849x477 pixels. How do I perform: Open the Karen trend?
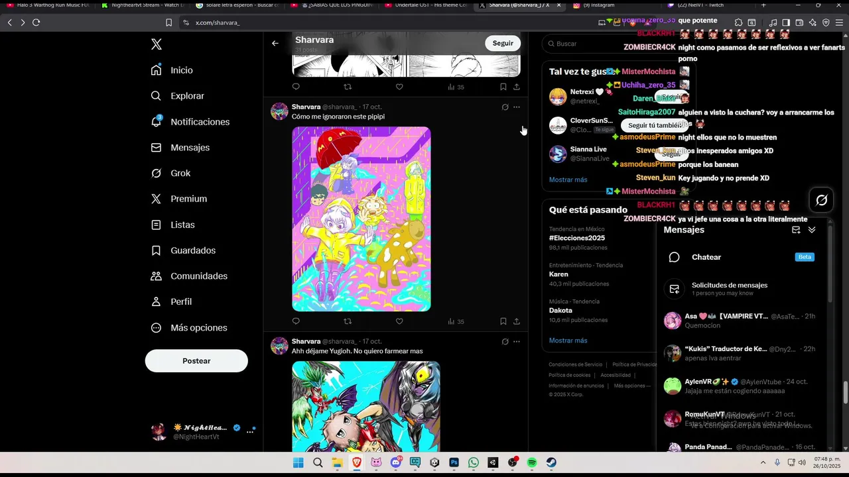(x=558, y=274)
